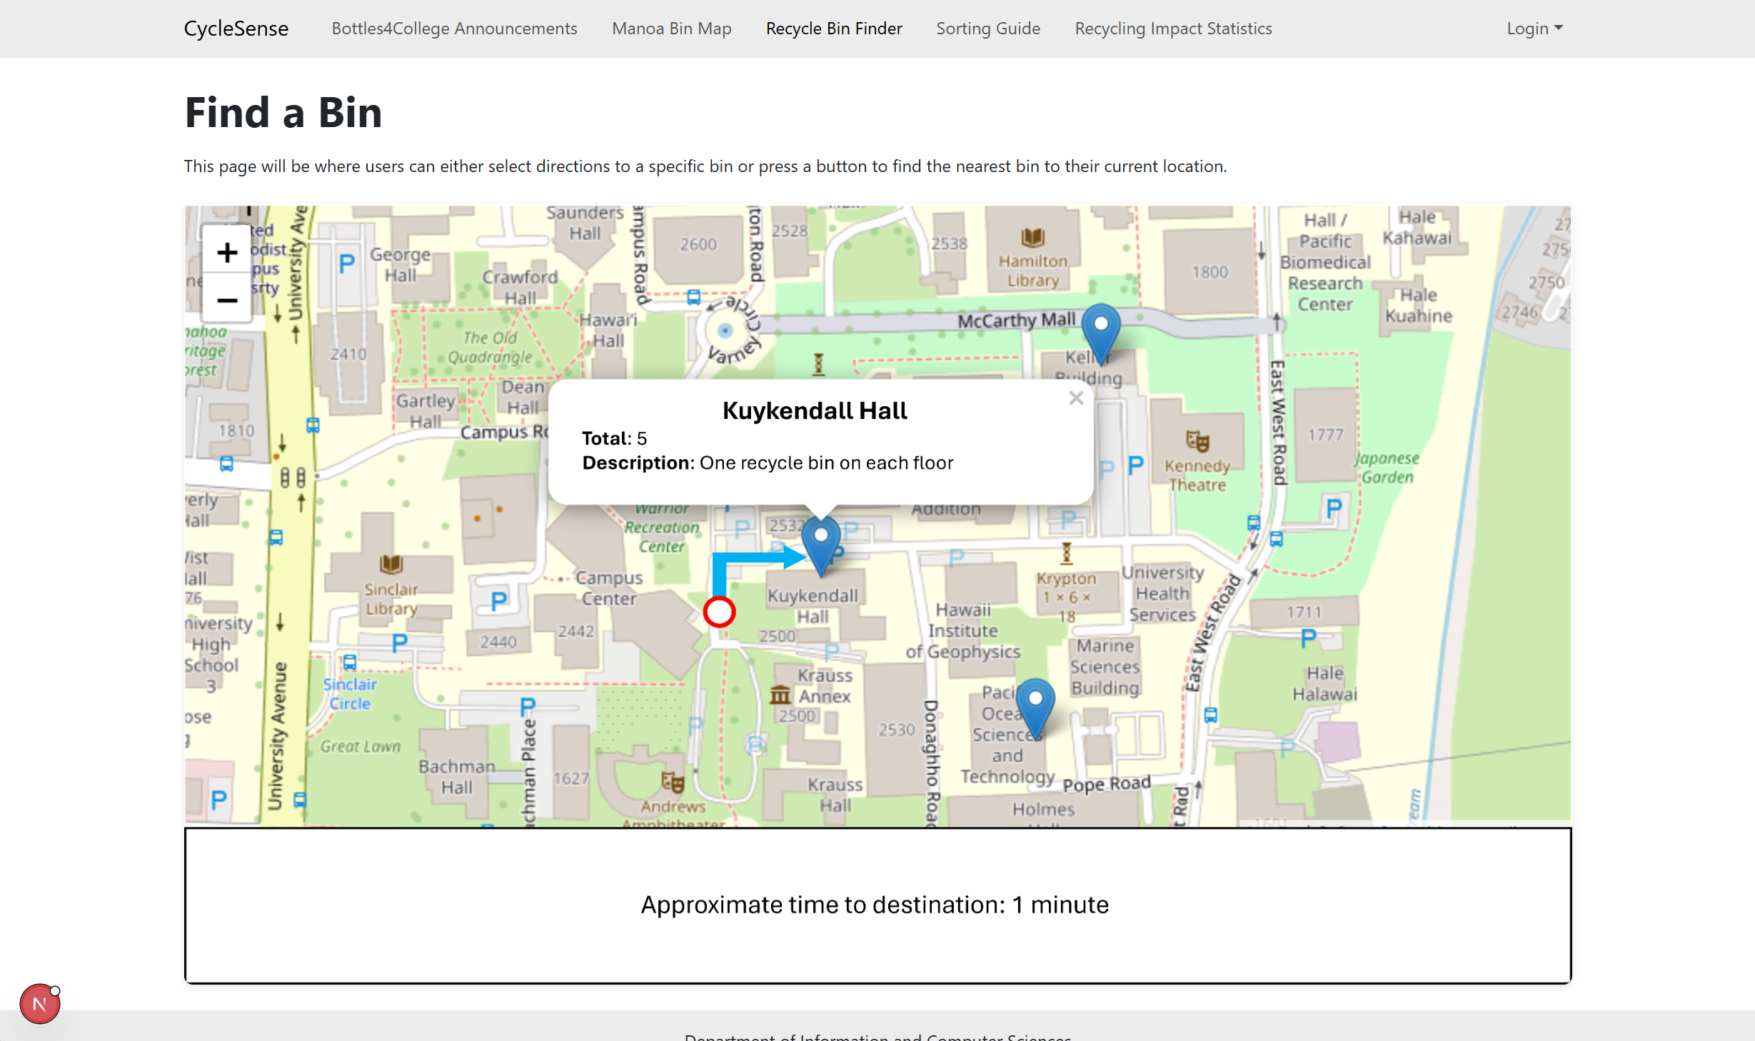
Task: Click the Hamilton Library book icon
Action: click(x=1032, y=237)
